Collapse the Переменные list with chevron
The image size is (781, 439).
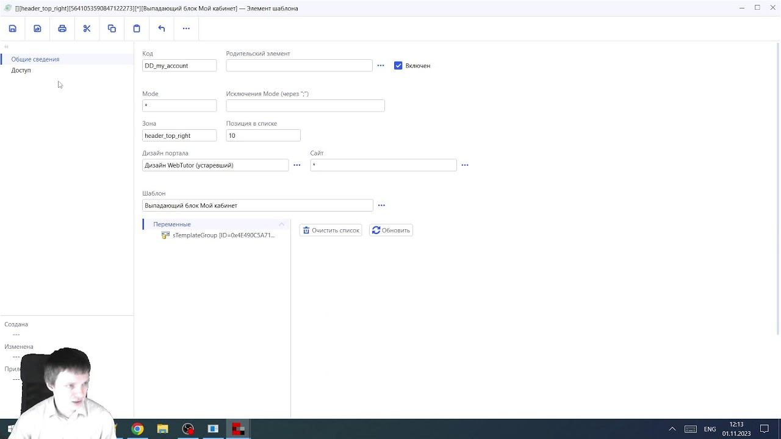[282, 224]
